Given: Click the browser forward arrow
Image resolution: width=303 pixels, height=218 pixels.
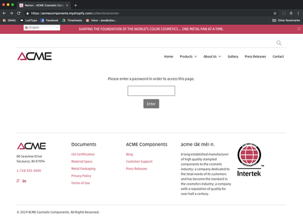Looking at the screenshot, I should pos(12,13).
